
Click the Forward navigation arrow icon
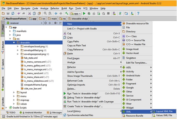(x=61, y=14)
